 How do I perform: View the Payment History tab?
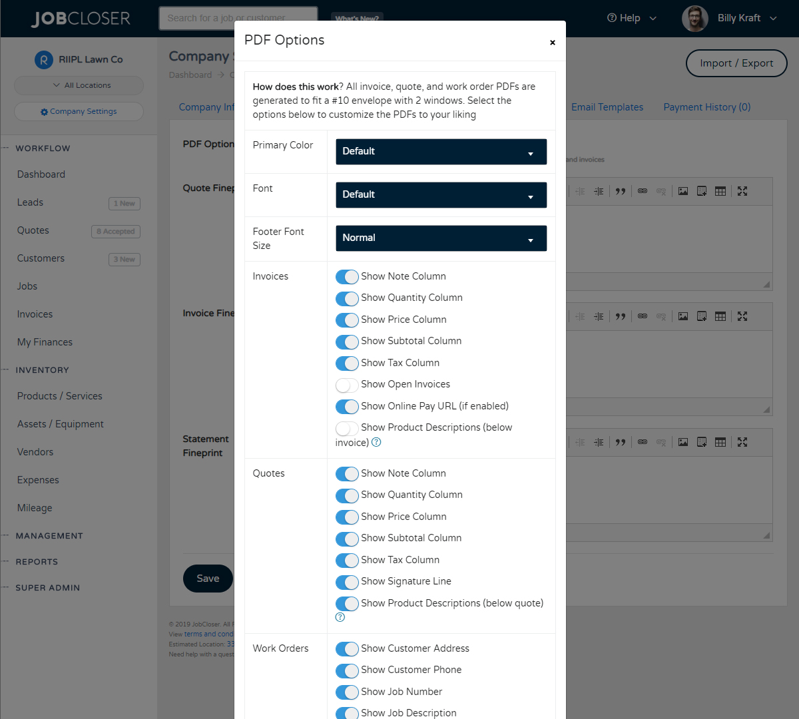[x=706, y=107]
